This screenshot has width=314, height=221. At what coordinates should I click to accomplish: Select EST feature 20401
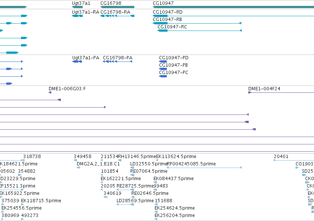click(294, 160)
